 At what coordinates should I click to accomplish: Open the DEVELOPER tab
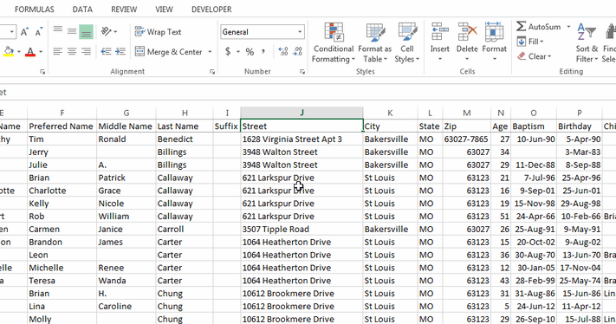pos(211,10)
